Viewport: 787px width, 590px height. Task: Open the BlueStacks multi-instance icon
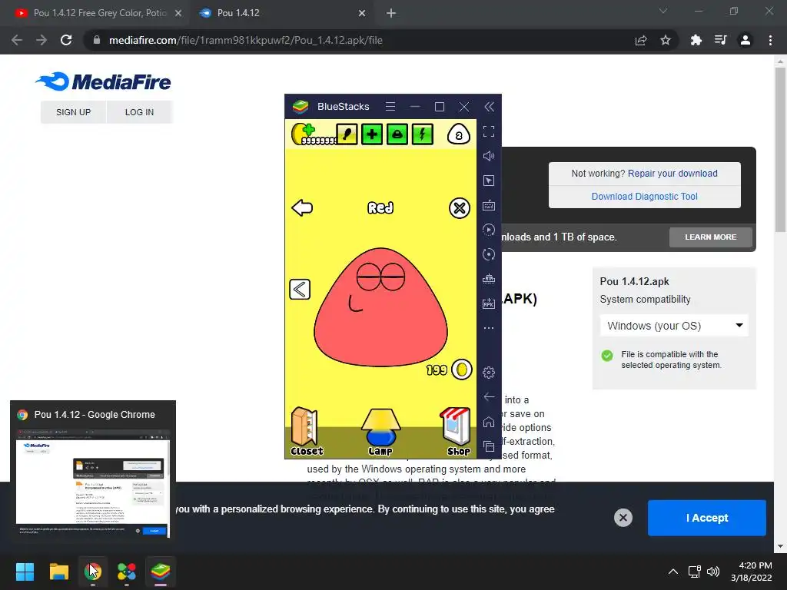tap(488, 279)
